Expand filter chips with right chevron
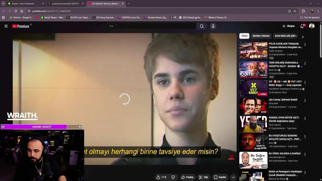The image size is (322, 181). [x=303, y=37]
